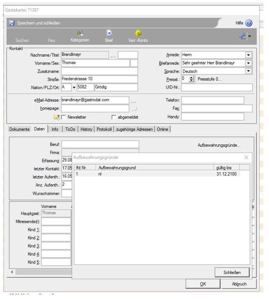Click the Aufbewahrungsgrund column header
269x299 pixels.
[x=154, y=168]
